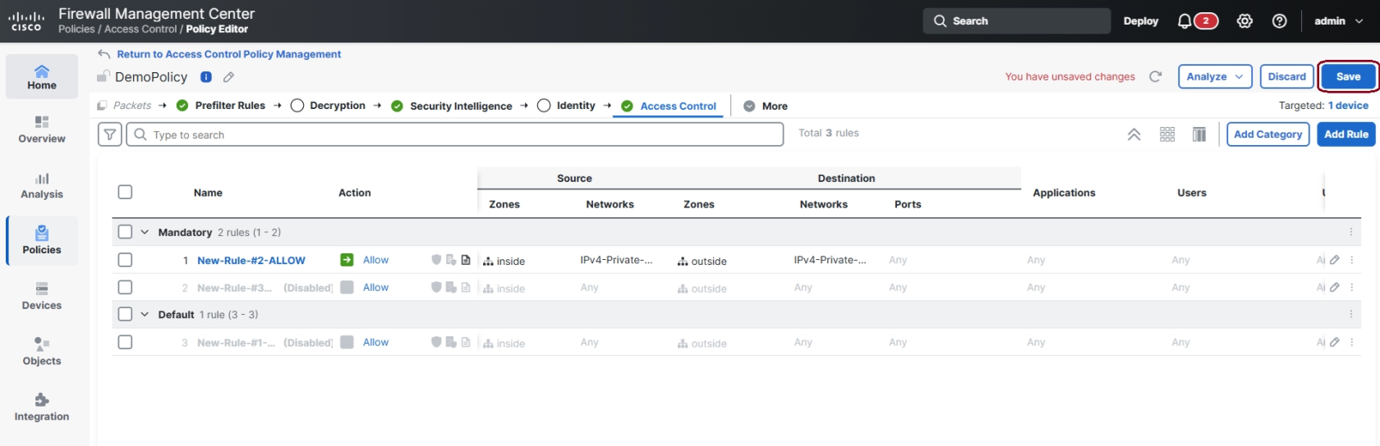1380x446 pixels.
Task: Edit disabled rule 3 with pencil icon
Action: tap(1335, 342)
